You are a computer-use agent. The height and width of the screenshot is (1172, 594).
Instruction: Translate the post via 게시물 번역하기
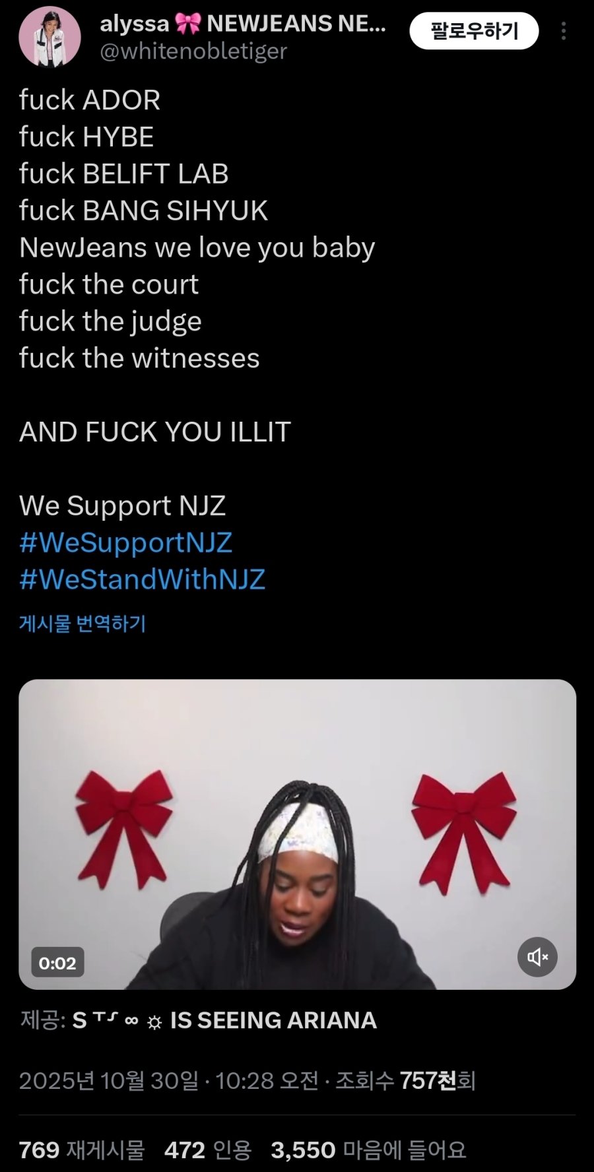coord(82,623)
